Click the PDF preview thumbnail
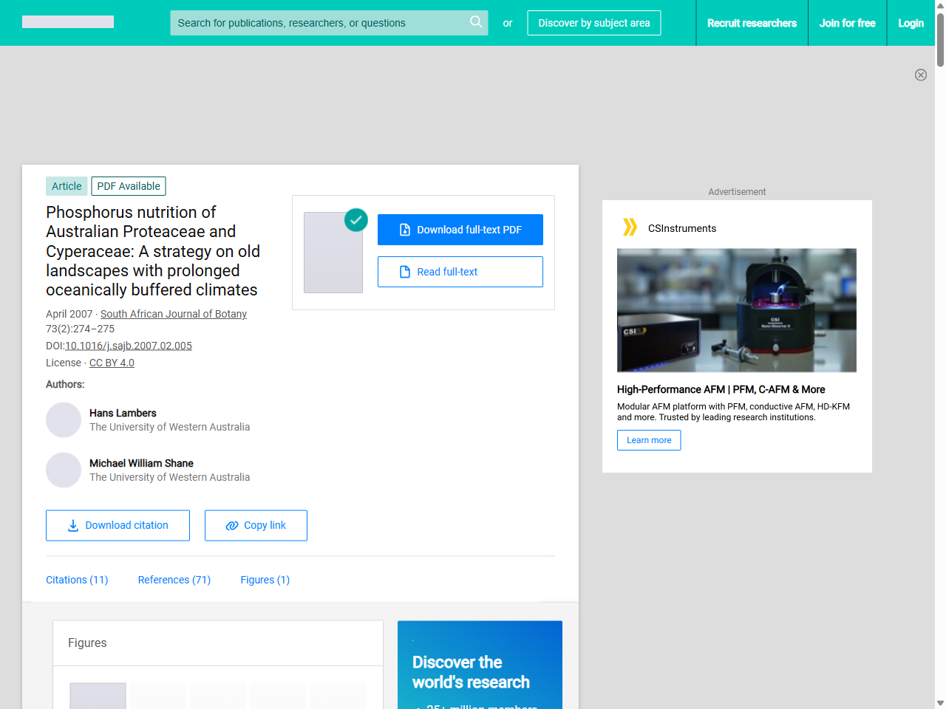This screenshot has width=946, height=709. click(333, 253)
